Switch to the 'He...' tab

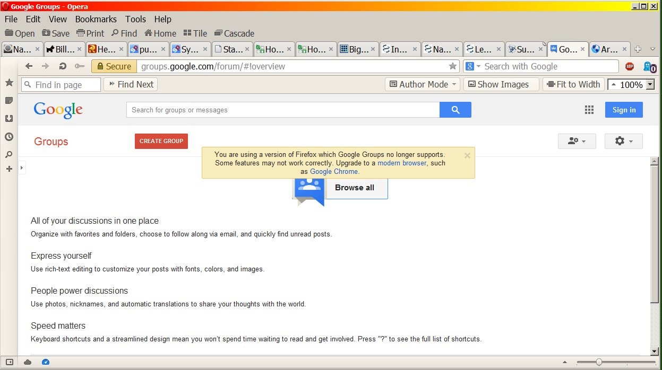(x=106, y=49)
